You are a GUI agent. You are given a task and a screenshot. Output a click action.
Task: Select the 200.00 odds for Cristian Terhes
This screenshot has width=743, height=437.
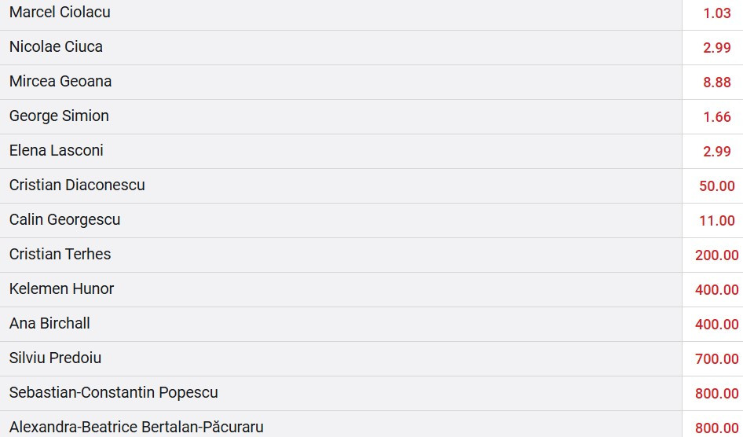click(x=716, y=255)
